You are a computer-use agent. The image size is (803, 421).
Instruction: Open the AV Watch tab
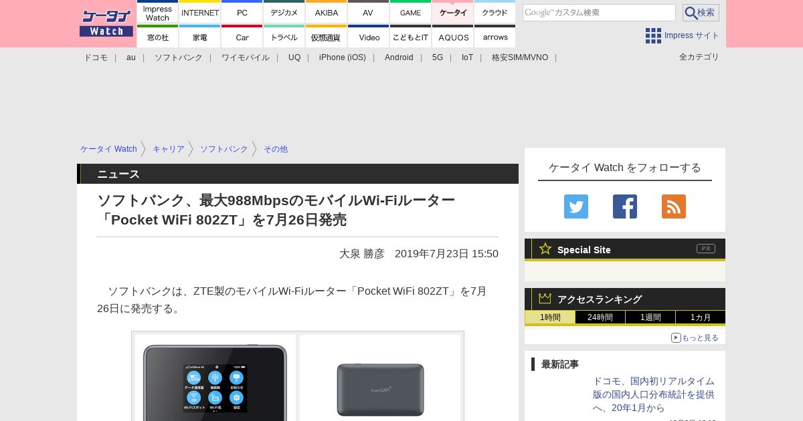point(369,12)
